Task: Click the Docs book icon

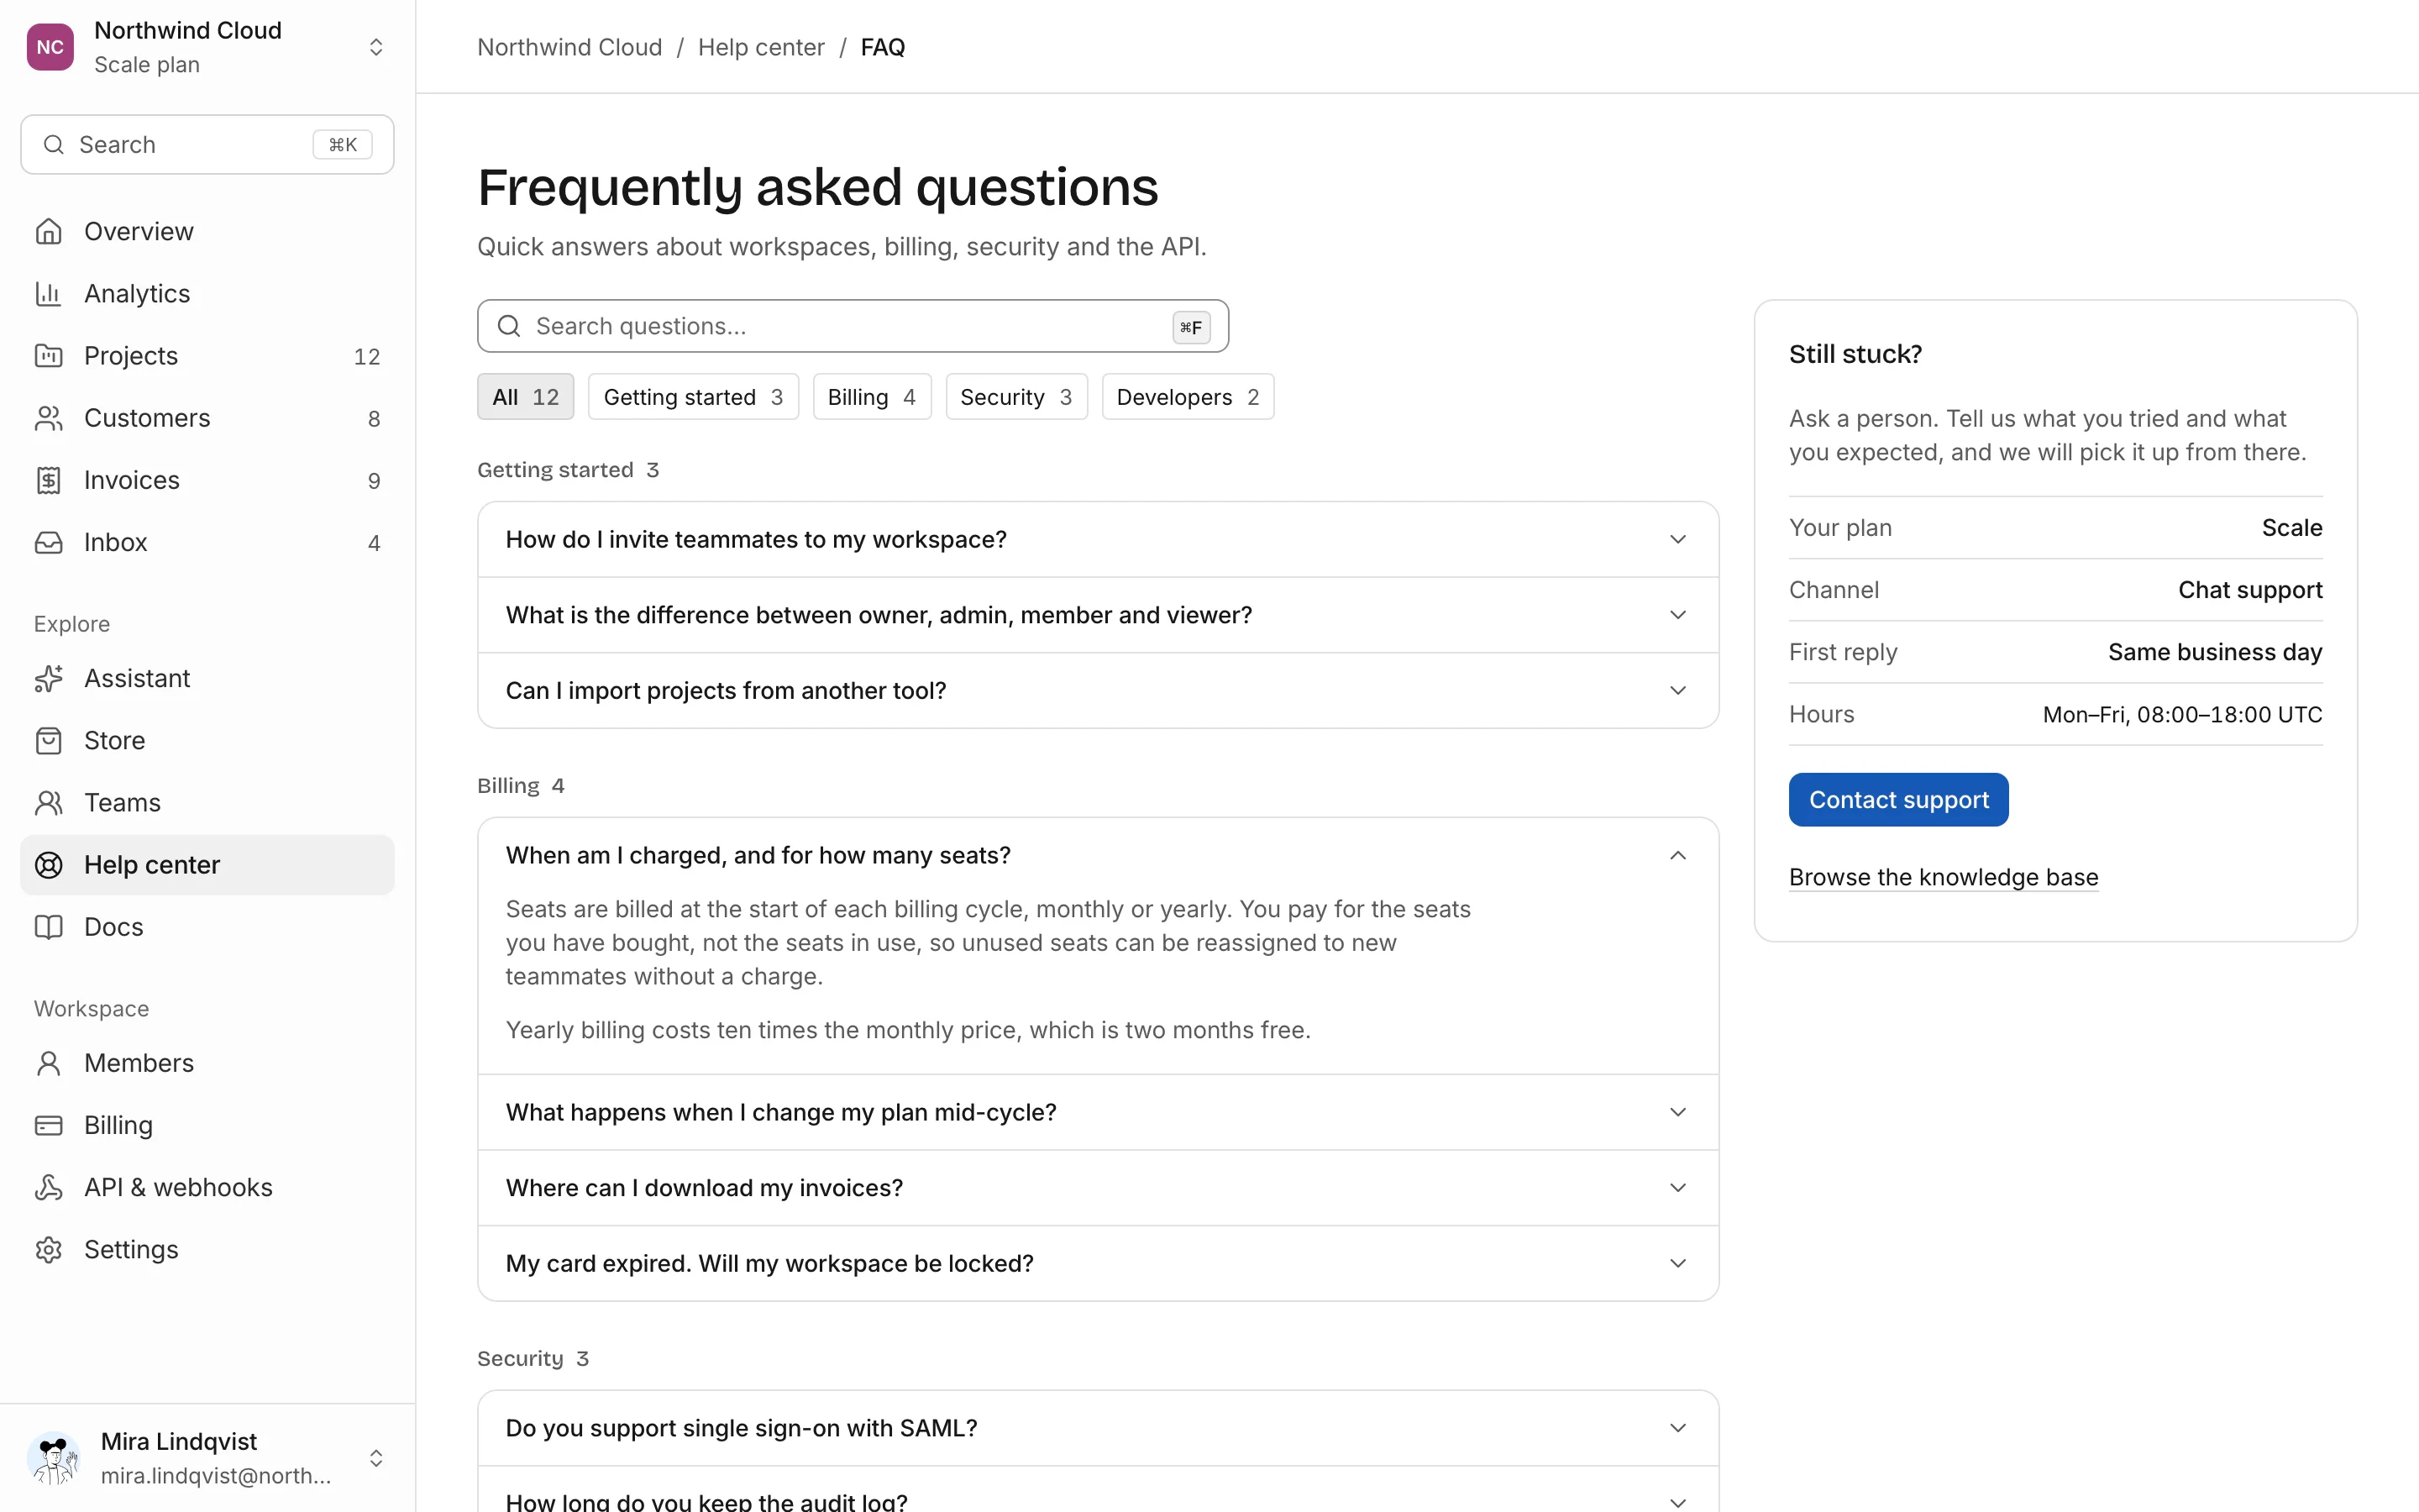Action: 48,927
